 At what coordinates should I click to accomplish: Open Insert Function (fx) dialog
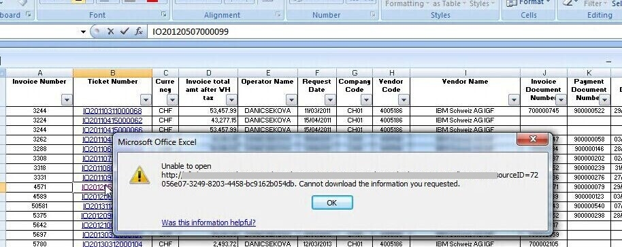tap(138, 31)
